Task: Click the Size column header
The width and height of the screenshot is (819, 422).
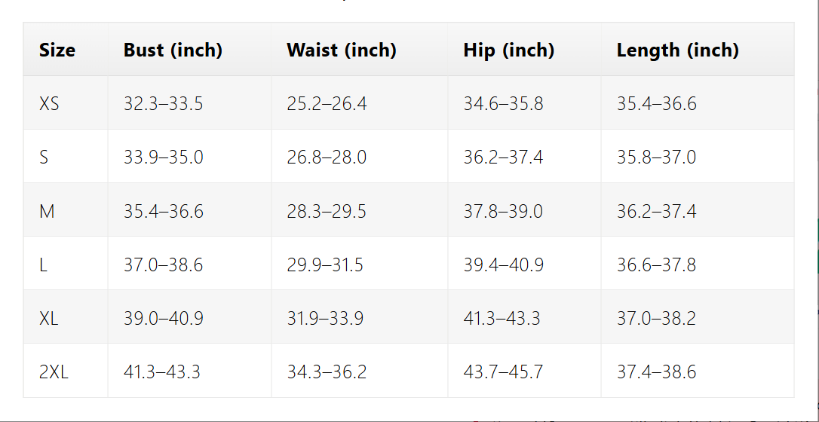Action: pos(57,50)
